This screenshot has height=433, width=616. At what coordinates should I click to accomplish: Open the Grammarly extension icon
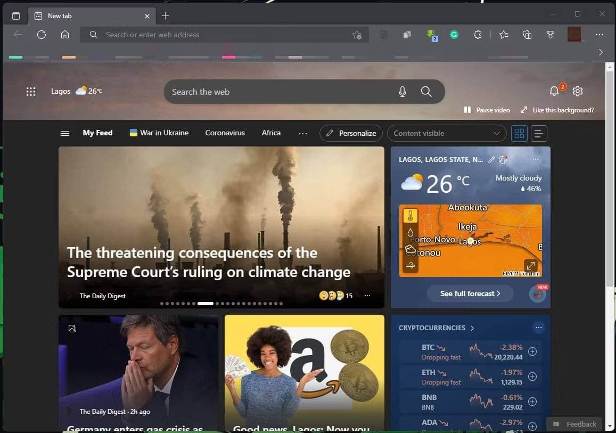pos(454,34)
